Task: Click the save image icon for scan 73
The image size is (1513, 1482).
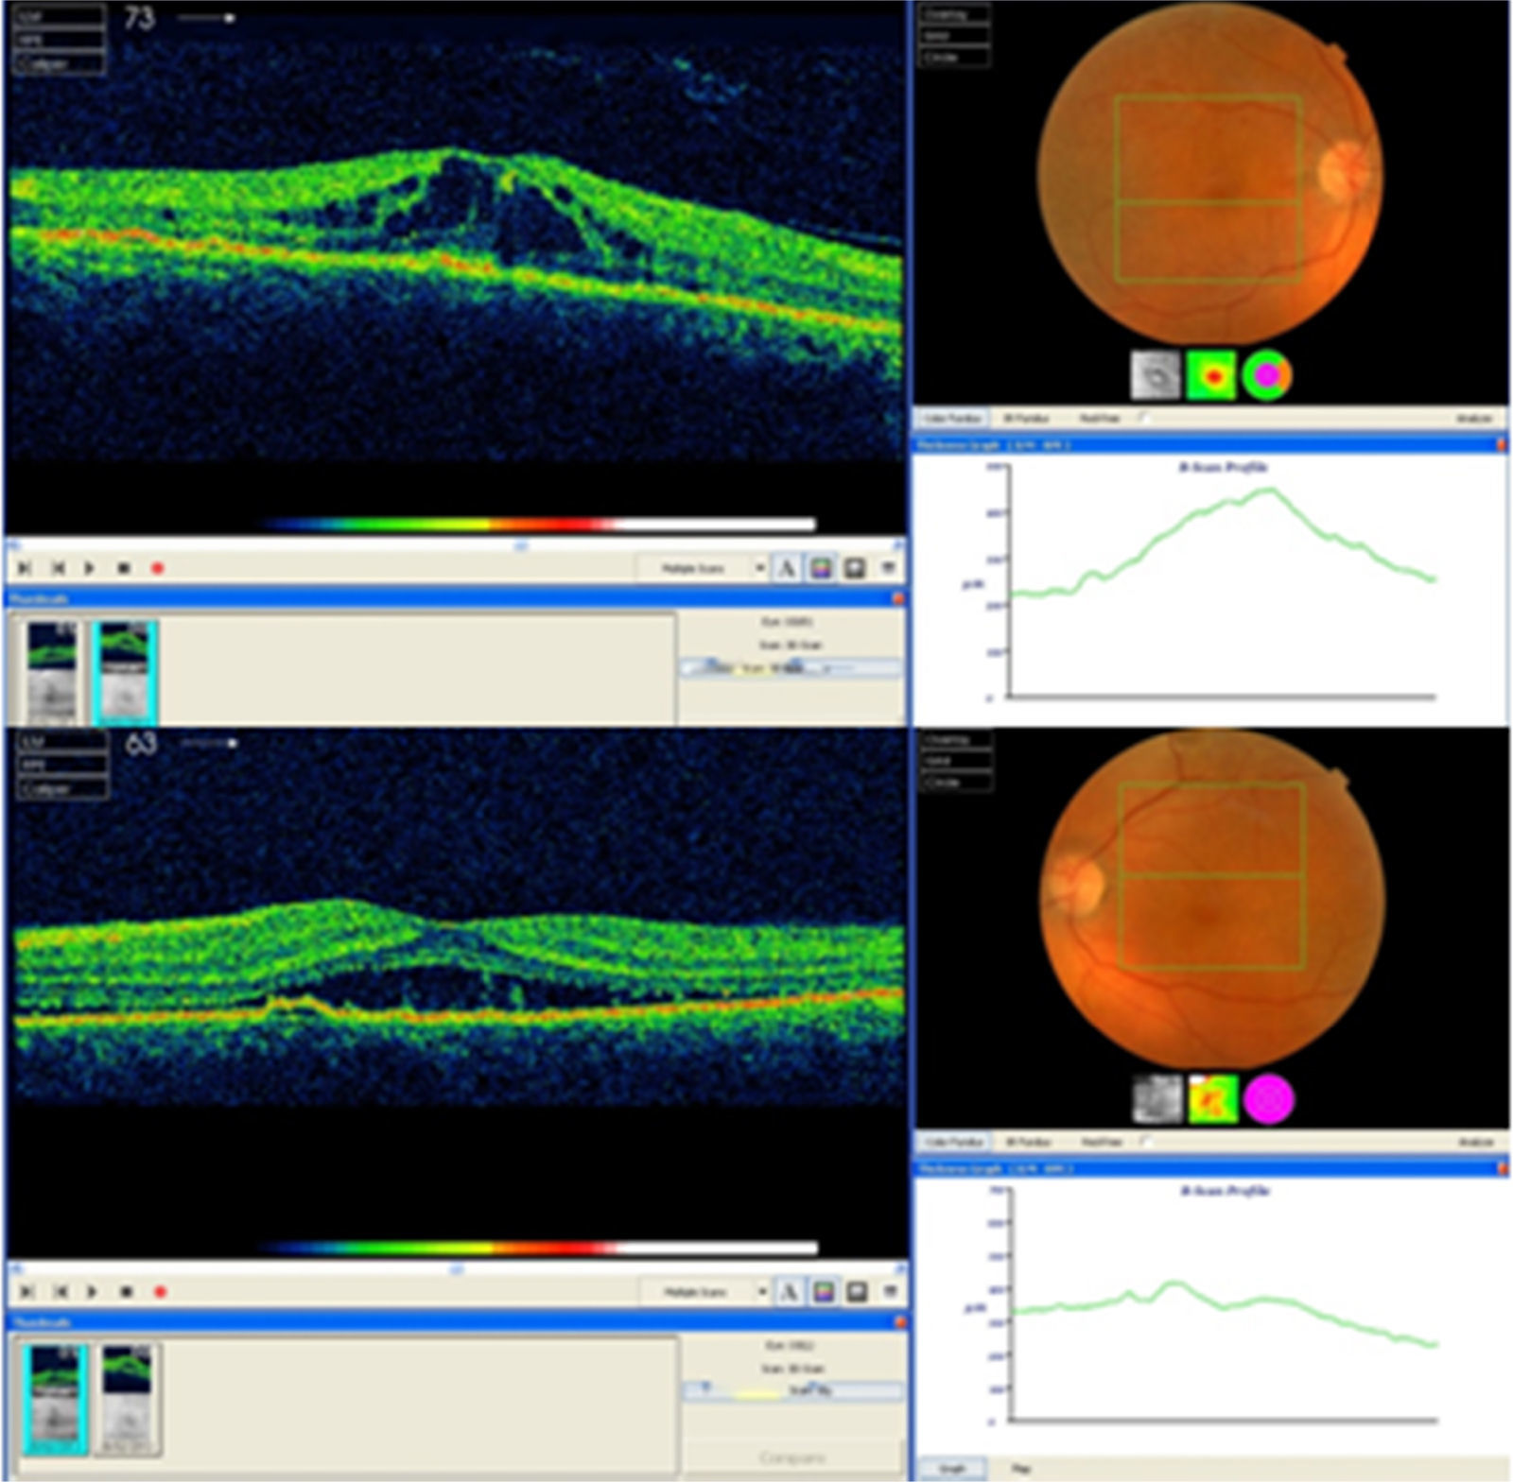Action: click(855, 568)
